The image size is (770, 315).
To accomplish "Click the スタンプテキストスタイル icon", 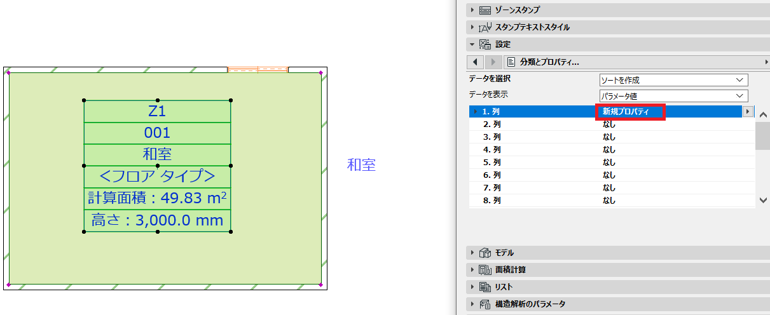I will (x=485, y=27).
